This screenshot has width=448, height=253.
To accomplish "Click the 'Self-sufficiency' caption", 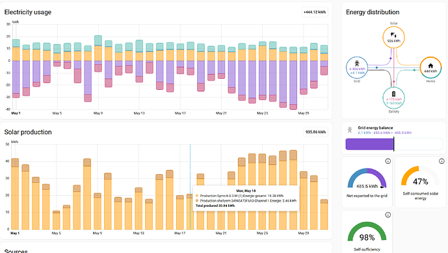I will point(367,250).
